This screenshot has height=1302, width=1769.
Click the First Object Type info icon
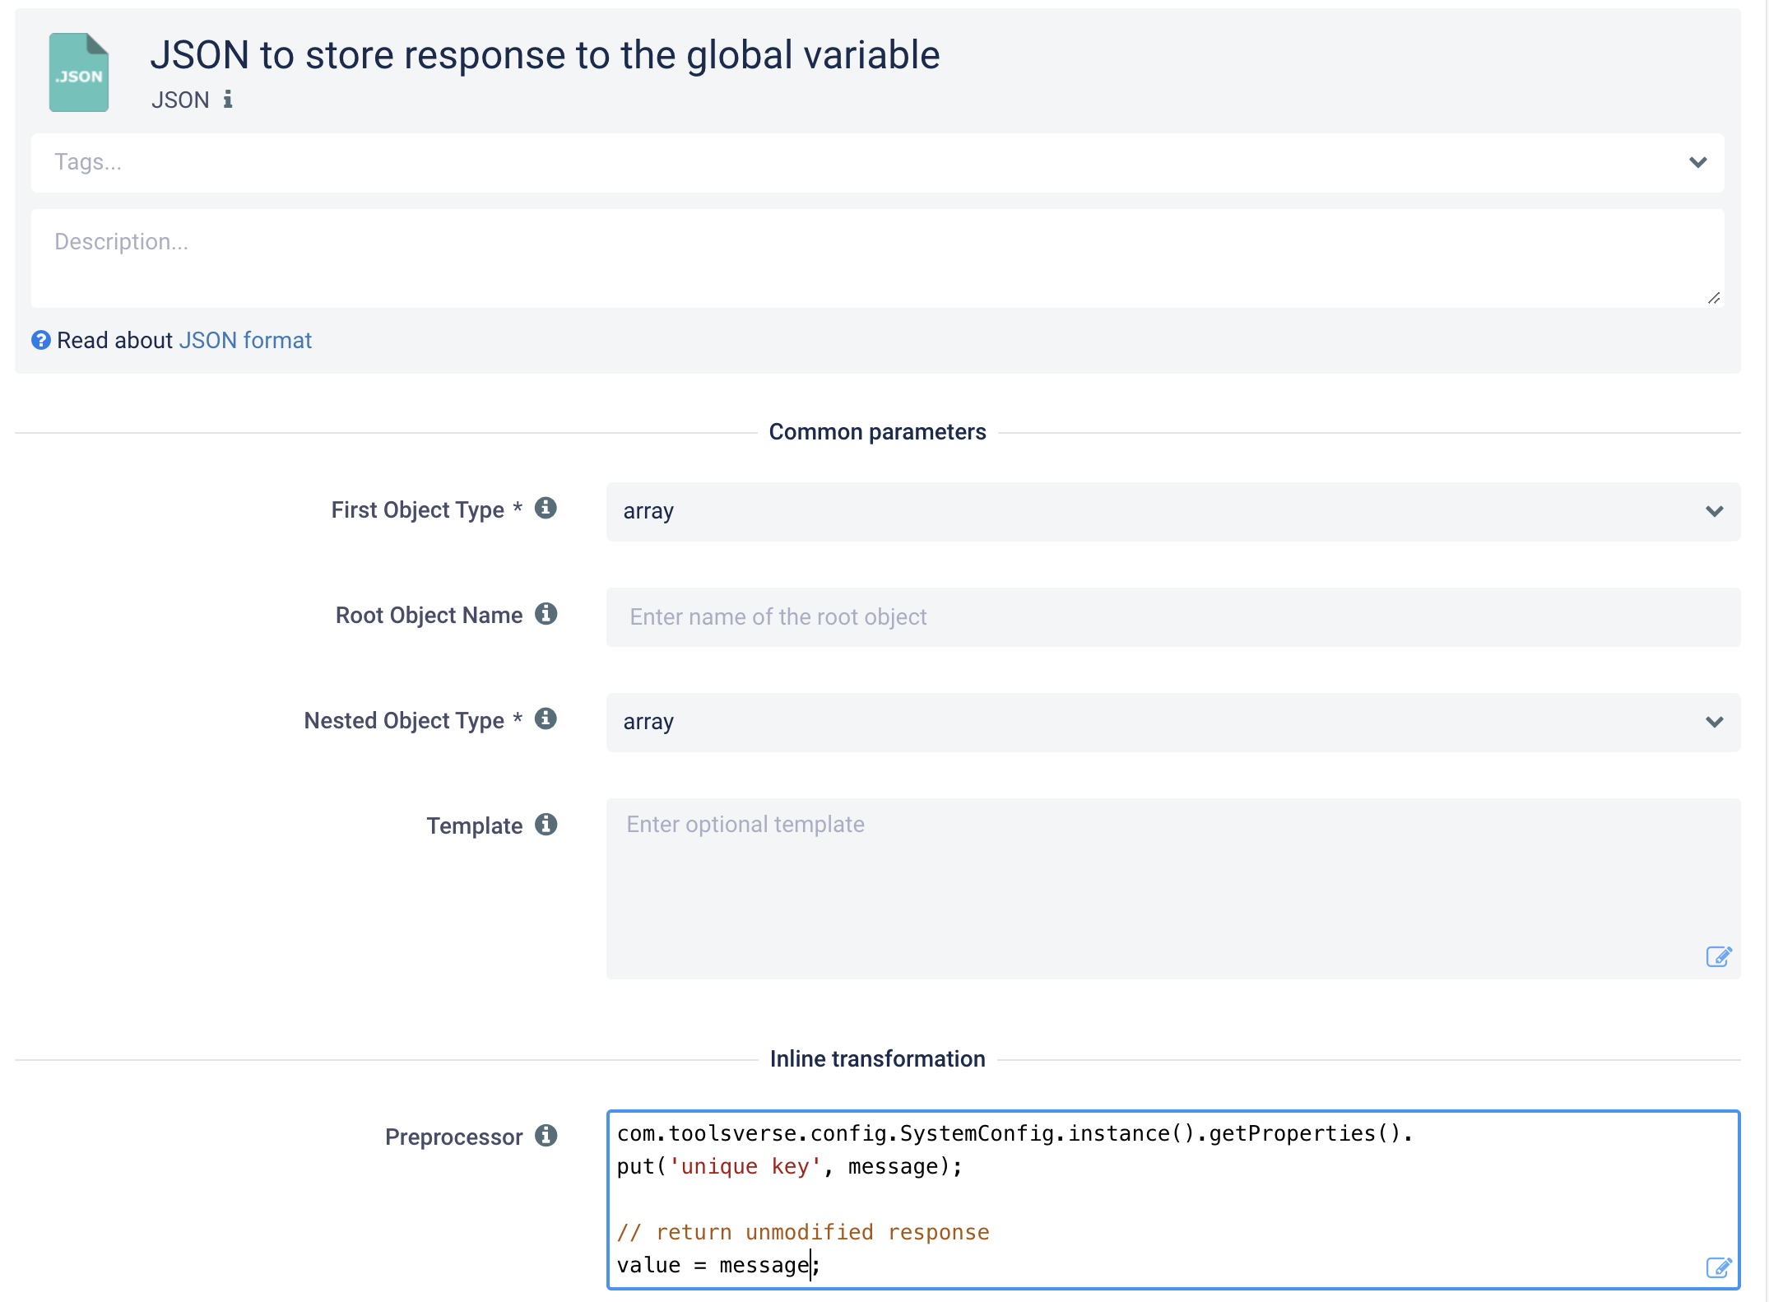click(546, 509)
